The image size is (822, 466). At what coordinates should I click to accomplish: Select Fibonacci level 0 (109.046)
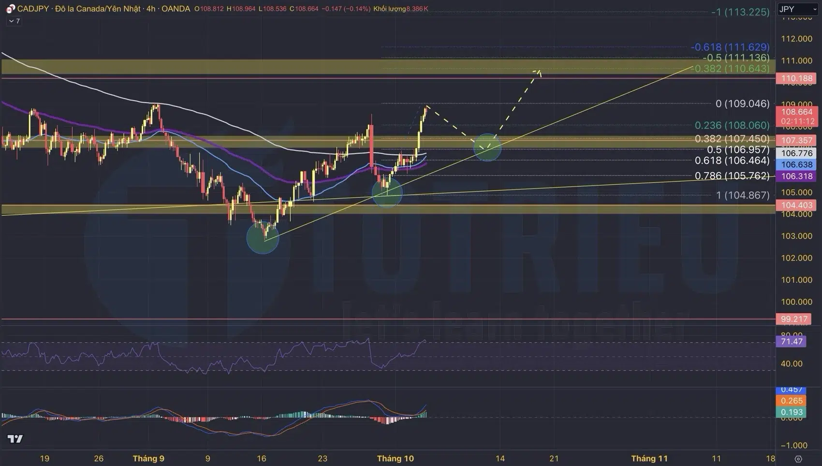coord(743,103)
